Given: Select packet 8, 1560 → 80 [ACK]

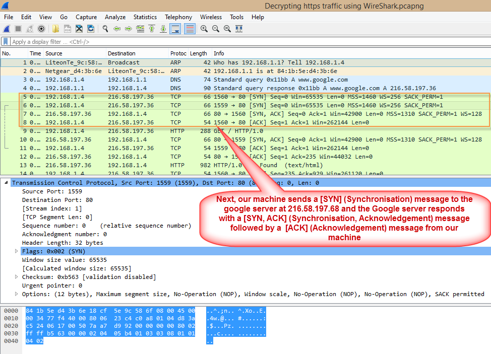Looking at the screenshot, I should point(245,122).
